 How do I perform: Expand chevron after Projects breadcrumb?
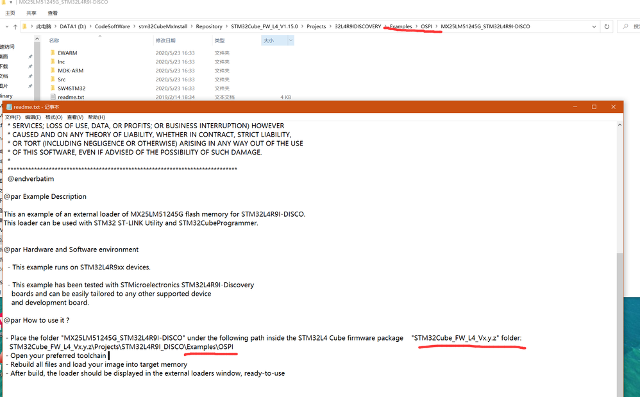point(330,26)
